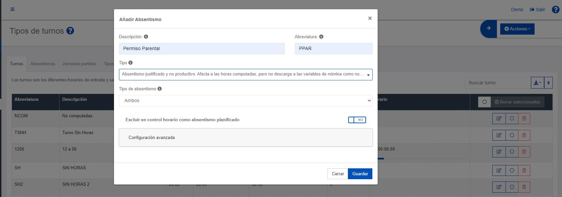Toggle select-all circle beside Borrar seleccionados

click(484, 102)
